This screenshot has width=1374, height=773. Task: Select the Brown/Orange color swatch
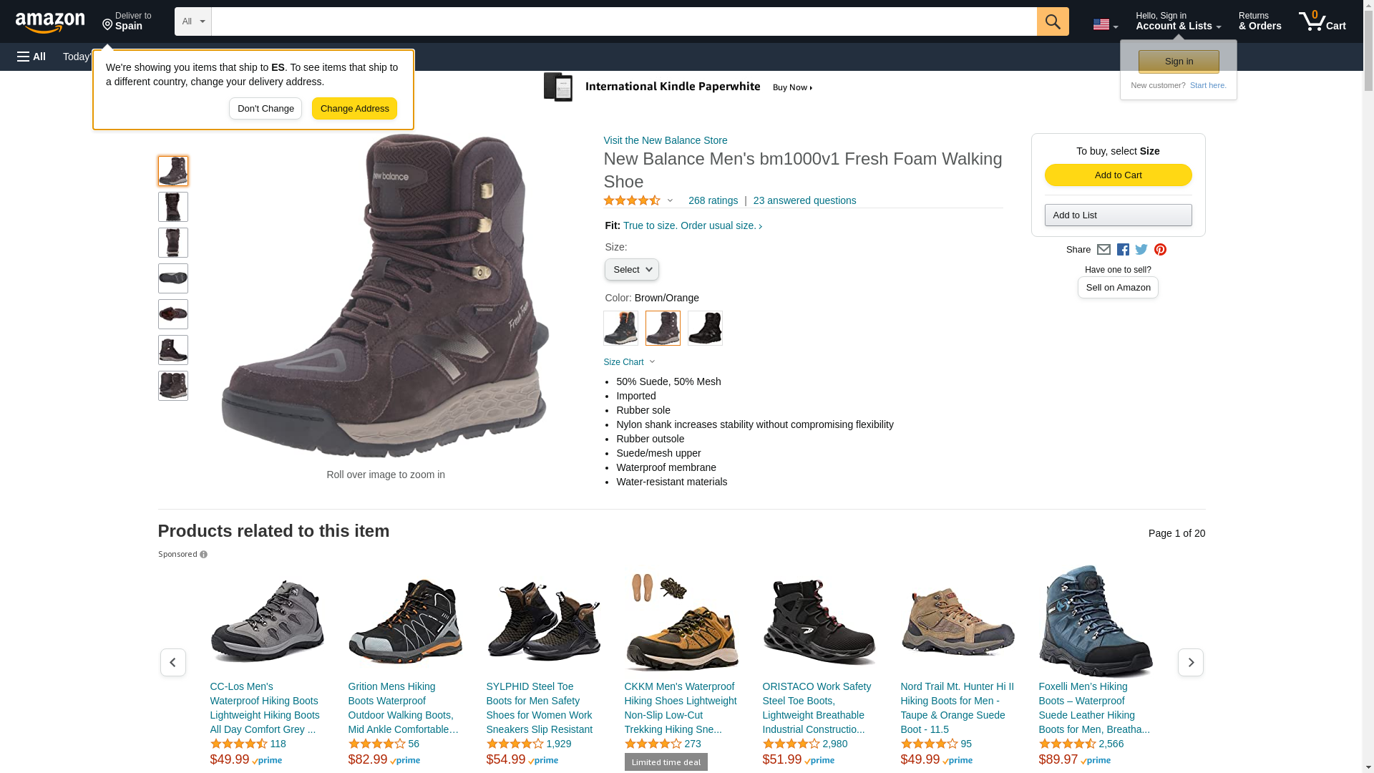tap(663, 329)
